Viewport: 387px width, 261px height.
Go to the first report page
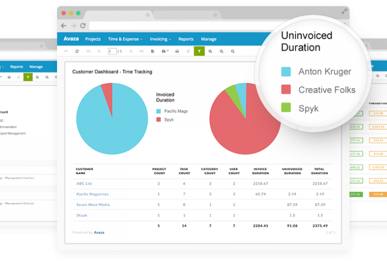point(88,51)
